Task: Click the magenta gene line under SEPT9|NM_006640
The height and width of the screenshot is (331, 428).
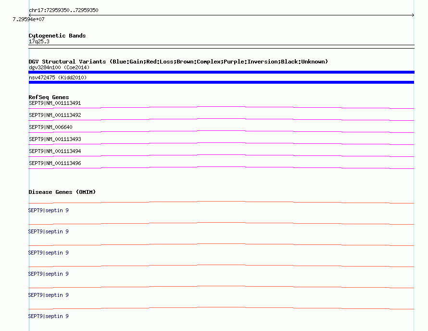Action: (221, 131)
